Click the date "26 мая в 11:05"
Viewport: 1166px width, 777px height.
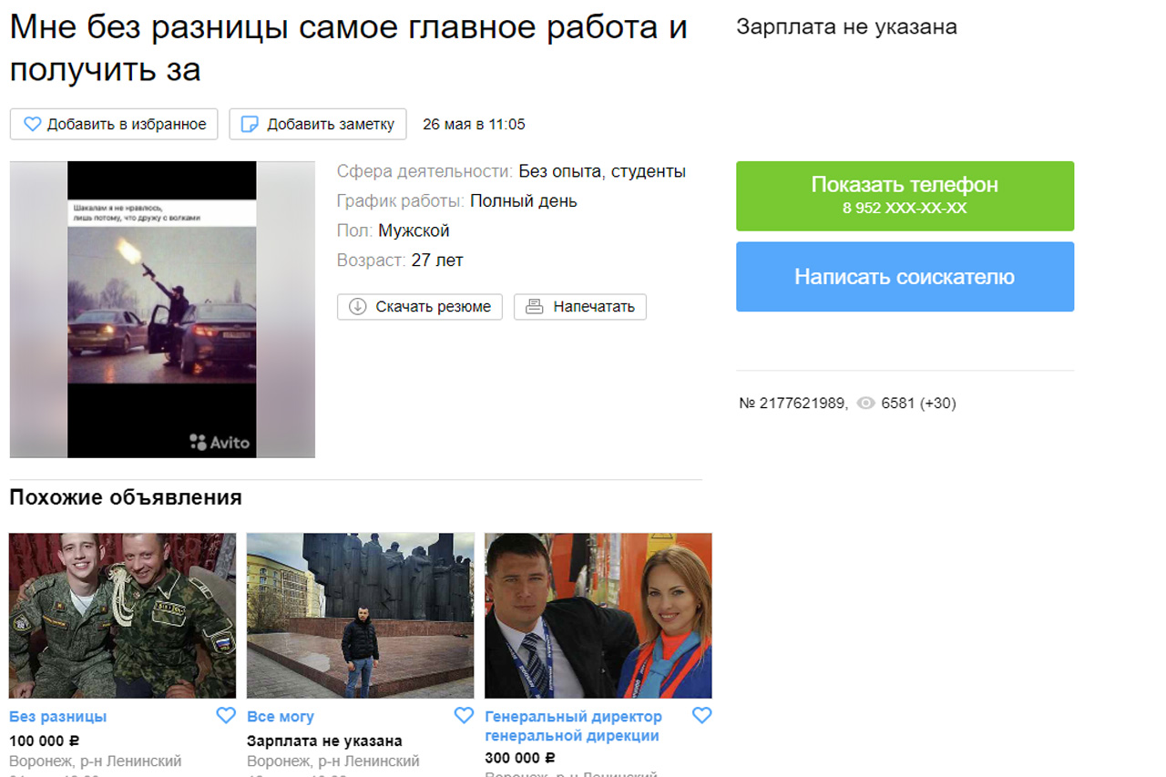click(474, 125)
